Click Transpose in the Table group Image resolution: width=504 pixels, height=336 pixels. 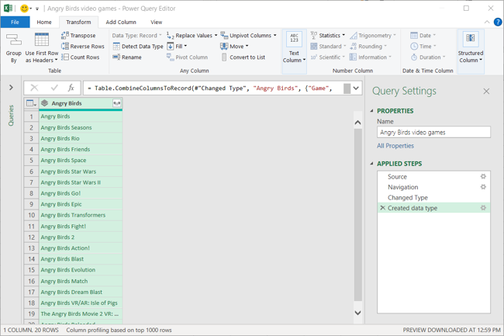point(78,36)
